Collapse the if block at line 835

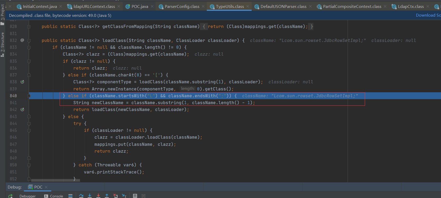coord(29,61)
